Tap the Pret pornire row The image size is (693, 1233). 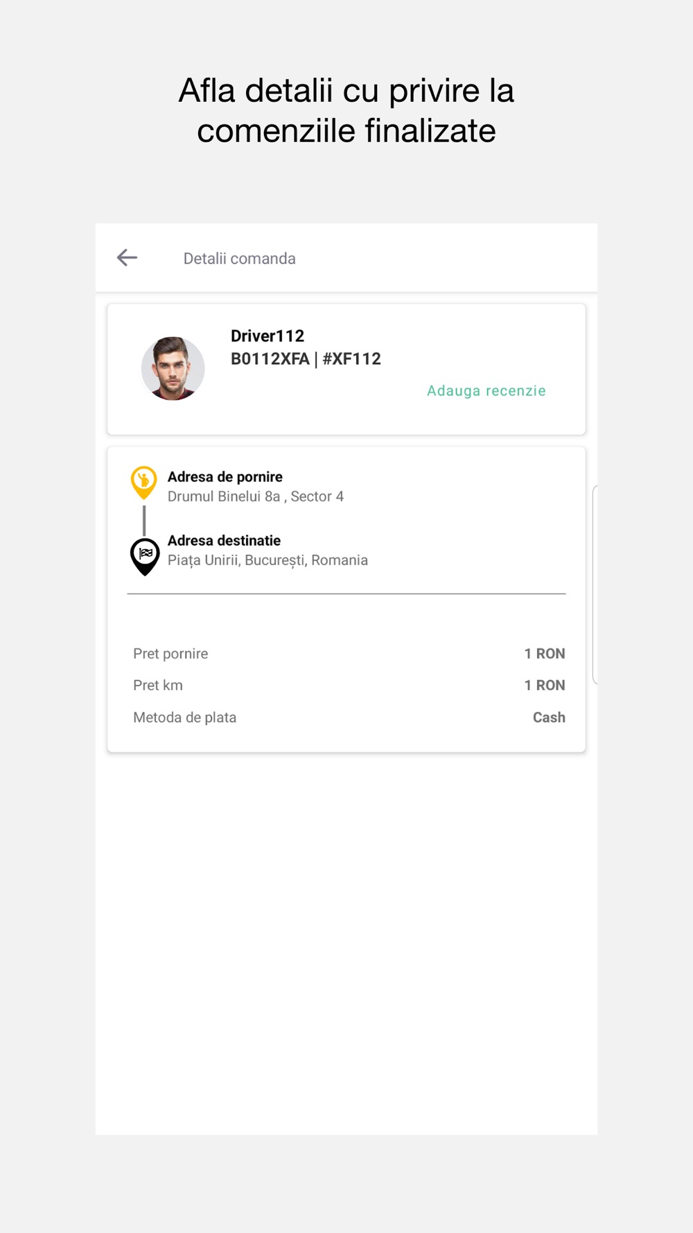click(349, 653)
